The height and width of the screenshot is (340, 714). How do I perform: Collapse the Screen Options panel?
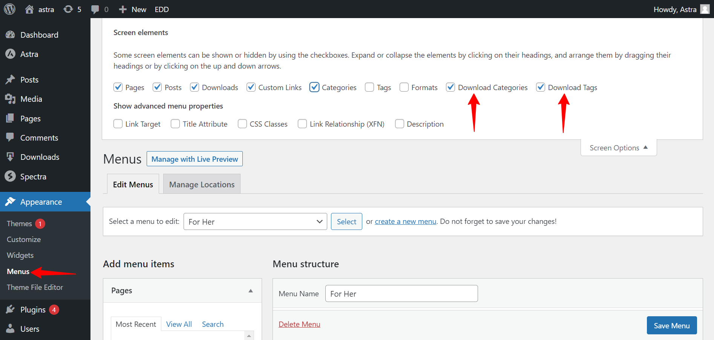[x=618, y=148]
